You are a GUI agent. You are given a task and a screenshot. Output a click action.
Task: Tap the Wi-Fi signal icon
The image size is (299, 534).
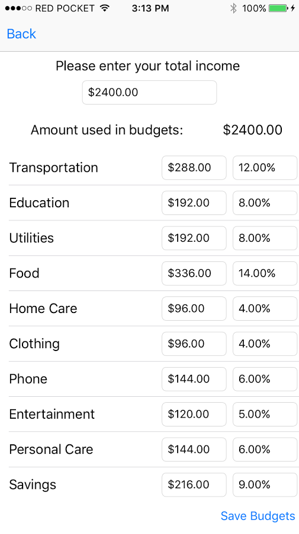click(105, 8)
